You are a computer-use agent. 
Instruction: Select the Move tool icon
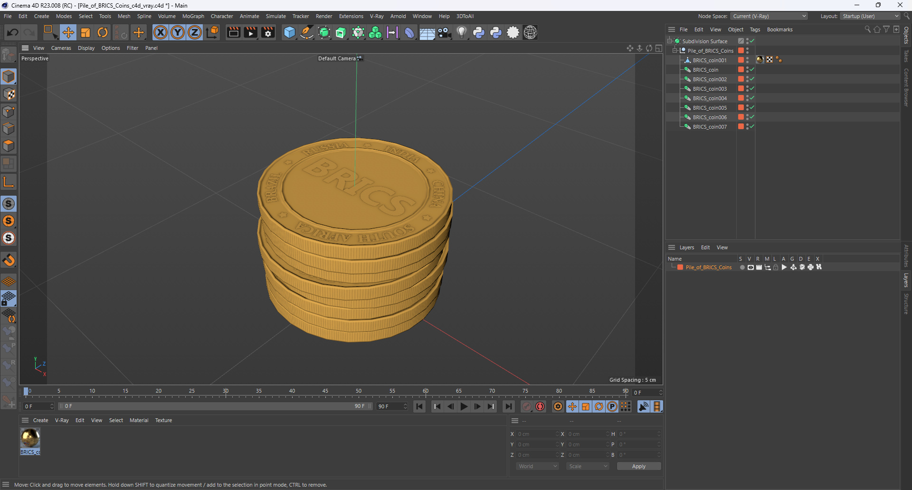pyautogui.click(x=68, y=32)
